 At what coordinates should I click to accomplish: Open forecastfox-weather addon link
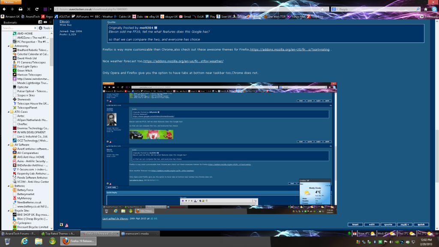(183, 61)
